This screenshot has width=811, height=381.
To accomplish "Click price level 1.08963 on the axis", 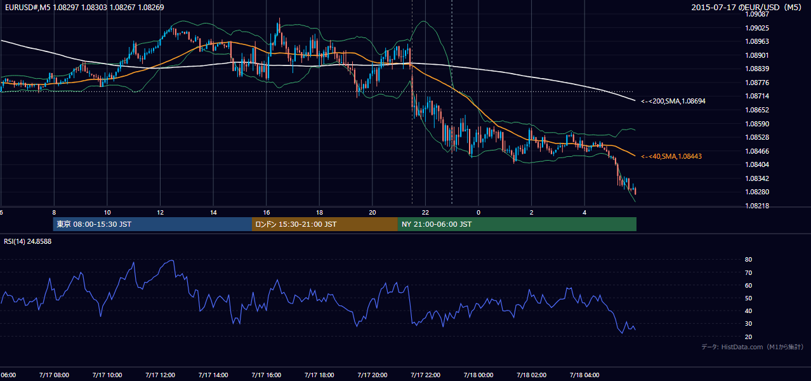I will (x=758, y=41).
